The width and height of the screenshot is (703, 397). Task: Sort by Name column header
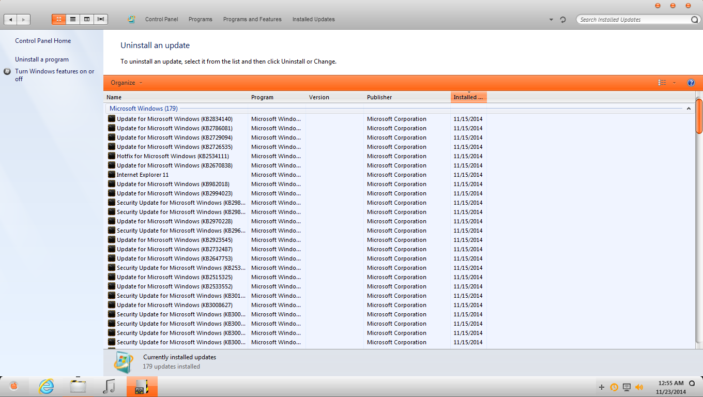(176, 97)
